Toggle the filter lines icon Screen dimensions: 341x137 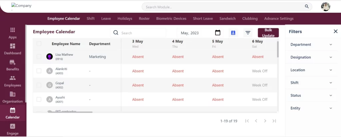tap(248, 33)
